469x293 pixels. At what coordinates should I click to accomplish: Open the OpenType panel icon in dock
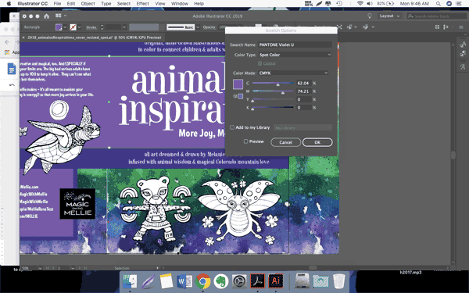(x=463, y=66)
